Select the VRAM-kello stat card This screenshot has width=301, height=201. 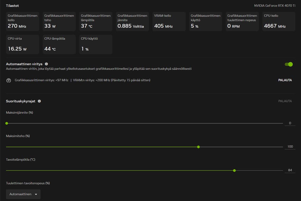169,22
